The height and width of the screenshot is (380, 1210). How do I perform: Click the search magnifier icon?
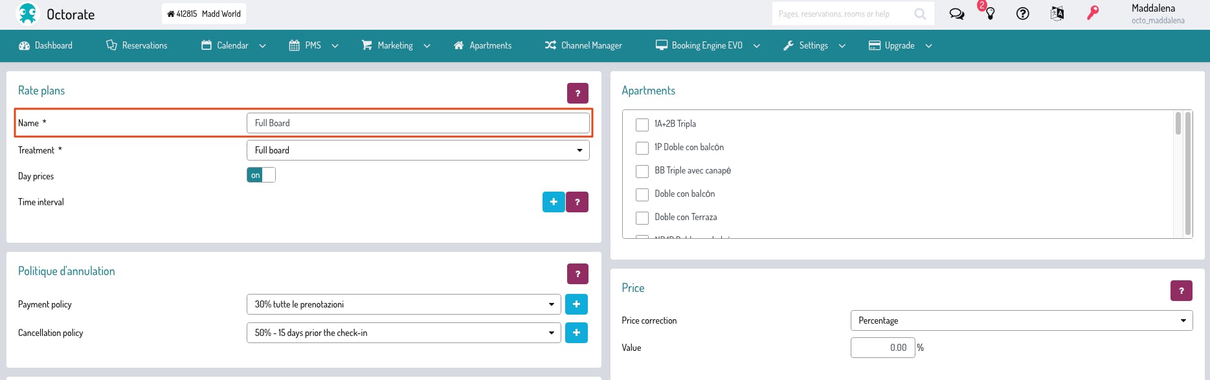coord(920,14)
